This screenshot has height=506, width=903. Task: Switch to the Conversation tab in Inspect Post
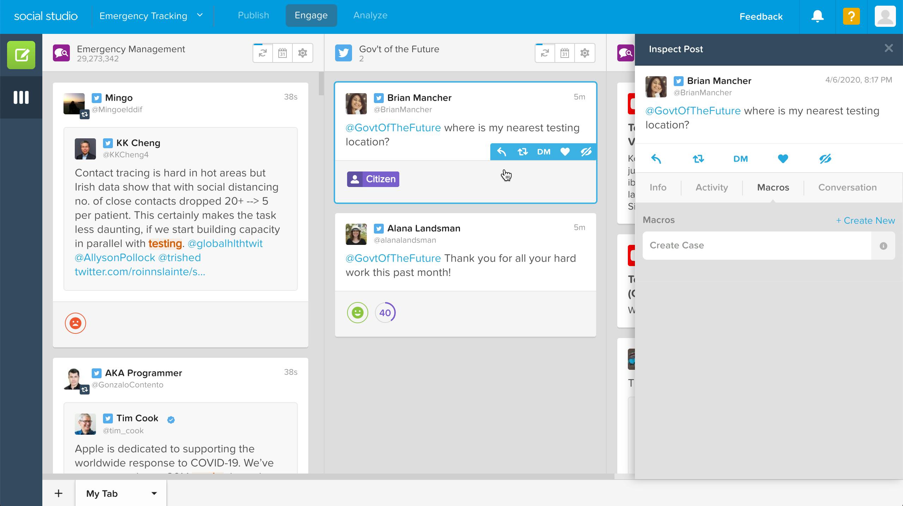pos(847,187)
